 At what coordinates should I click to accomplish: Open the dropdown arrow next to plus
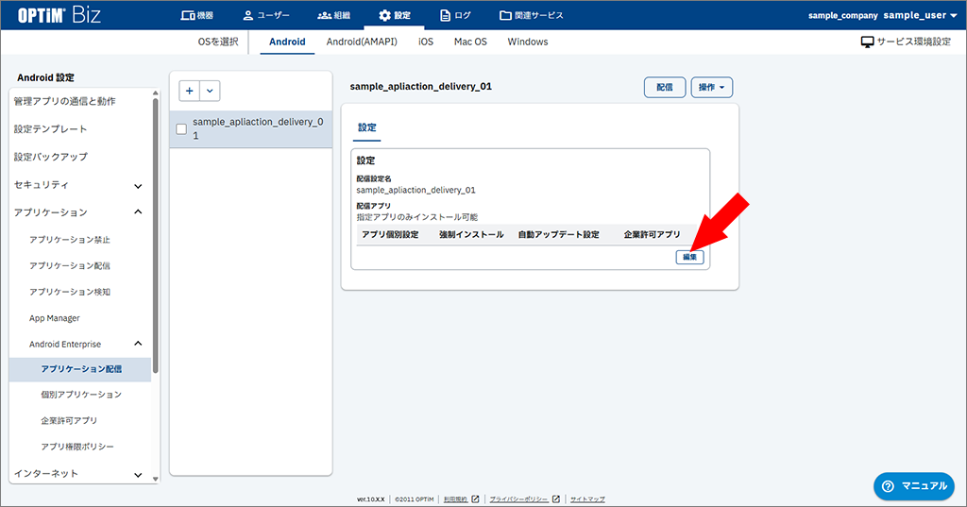point(210,91)
